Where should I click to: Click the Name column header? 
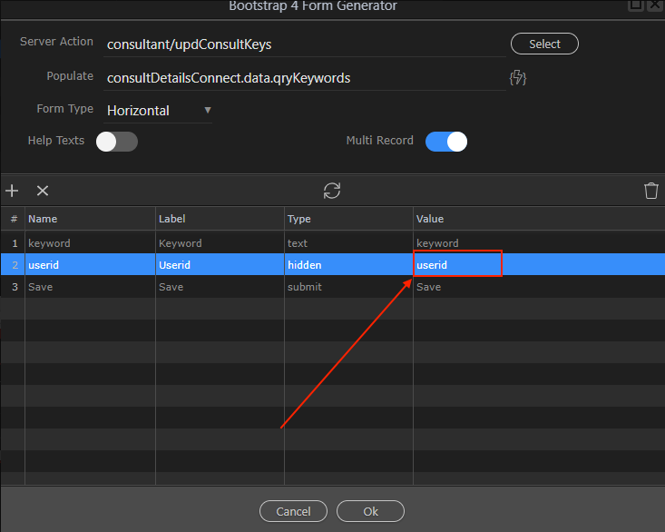[89, 219]
